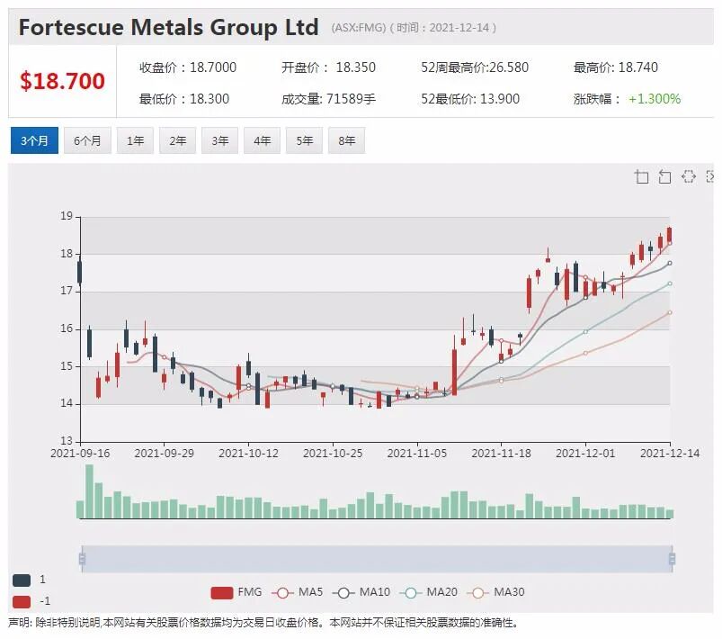
Task: Click the 2021-11-05 x-axis date label
Action: click(x=417, y=454)
